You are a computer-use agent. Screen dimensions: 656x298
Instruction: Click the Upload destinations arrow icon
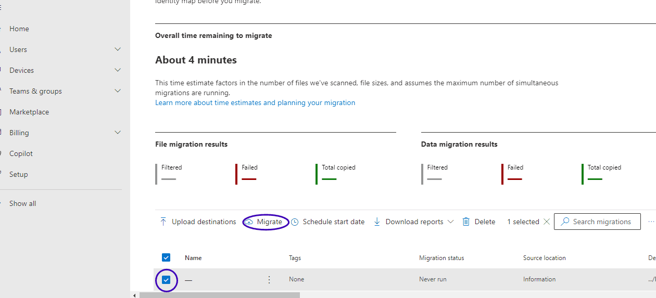(x=163, y=222)
